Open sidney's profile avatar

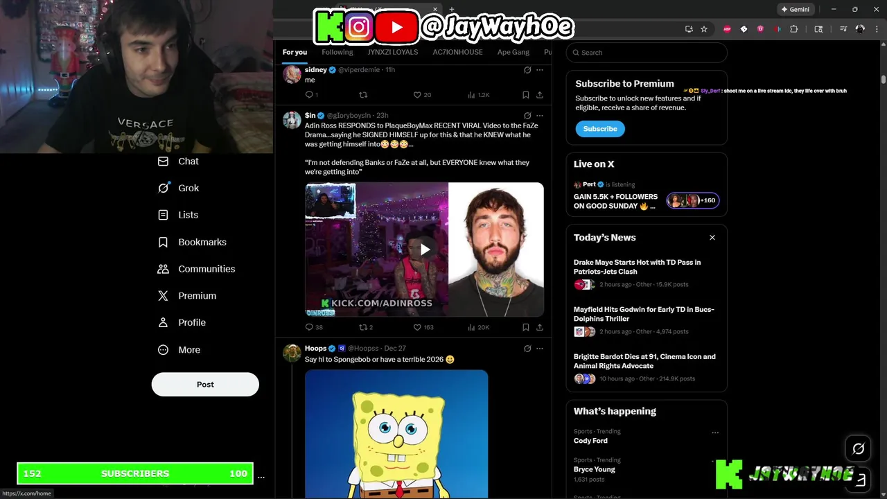click(292, 74)
